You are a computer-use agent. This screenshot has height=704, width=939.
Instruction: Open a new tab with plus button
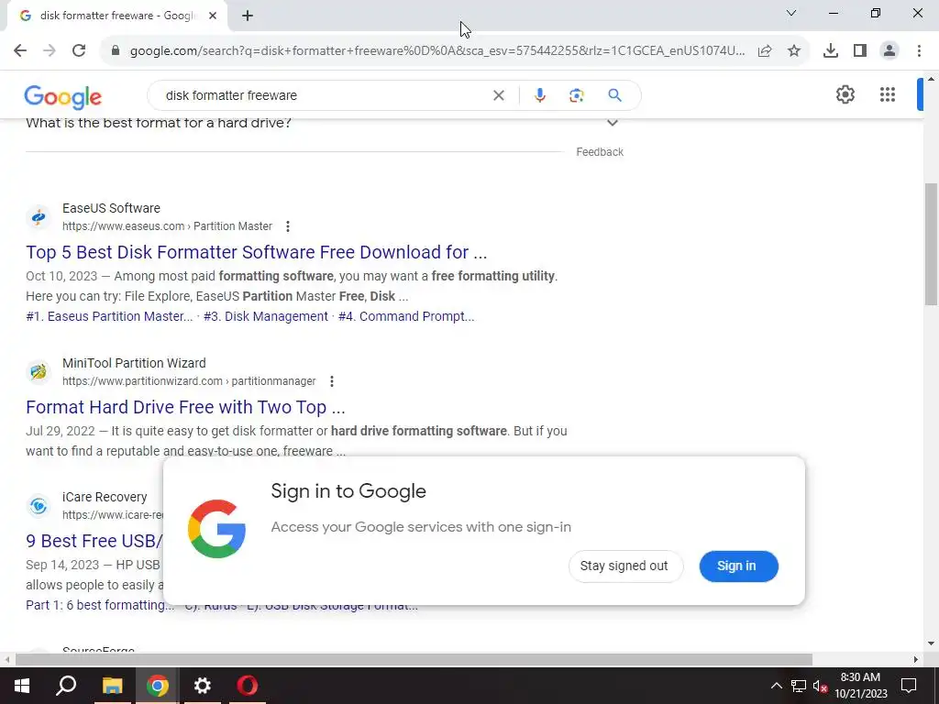point(248,16)
